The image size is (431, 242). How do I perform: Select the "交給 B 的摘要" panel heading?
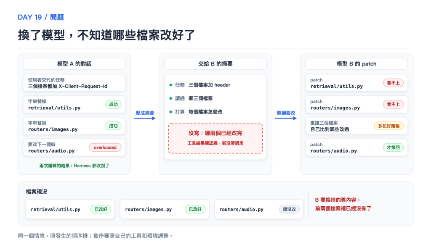click(x=215, y=64)
